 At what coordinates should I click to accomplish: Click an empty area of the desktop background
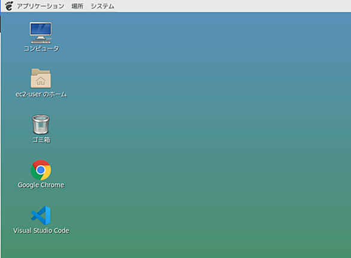[x=201, y=134]
